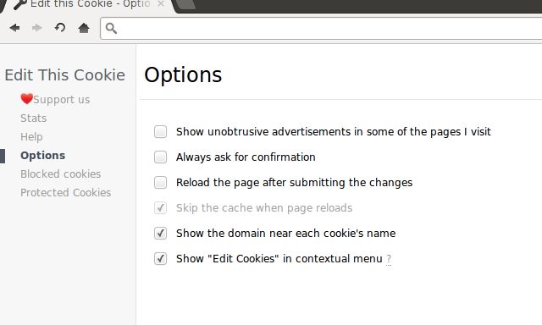The image size is (542, 325).
Task: Open the Stats section
Action: point(34,118)
